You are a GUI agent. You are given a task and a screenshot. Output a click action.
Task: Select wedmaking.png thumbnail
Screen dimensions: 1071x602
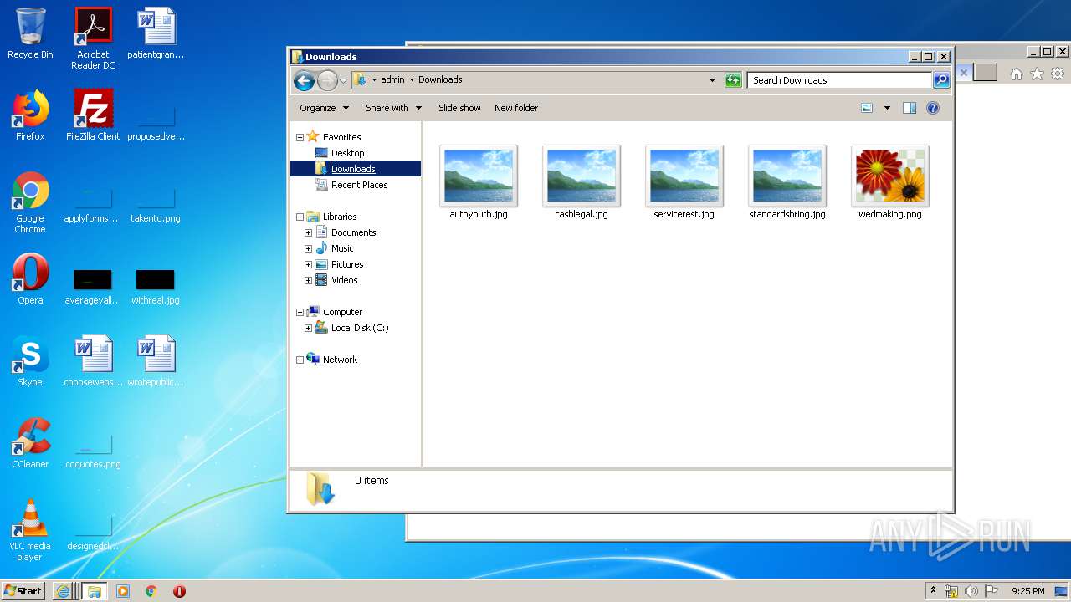coord(890,183)
